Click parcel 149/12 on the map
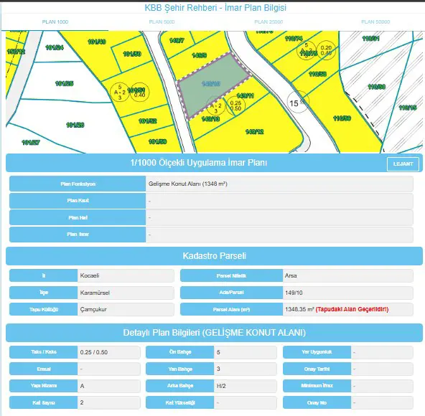The image size is (425, 416). click(254, 132)
